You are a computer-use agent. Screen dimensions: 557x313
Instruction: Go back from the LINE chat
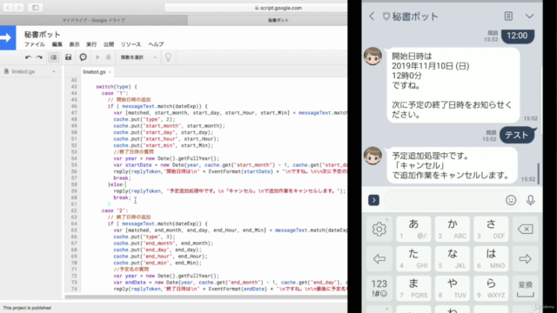point(372,16)
